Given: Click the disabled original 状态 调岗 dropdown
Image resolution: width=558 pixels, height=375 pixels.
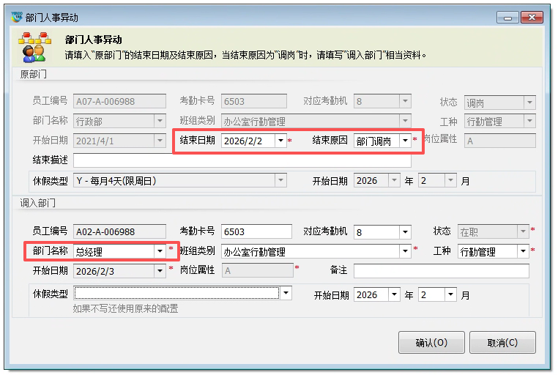Looking at the screenshot, I should click(x=499, y=103).
